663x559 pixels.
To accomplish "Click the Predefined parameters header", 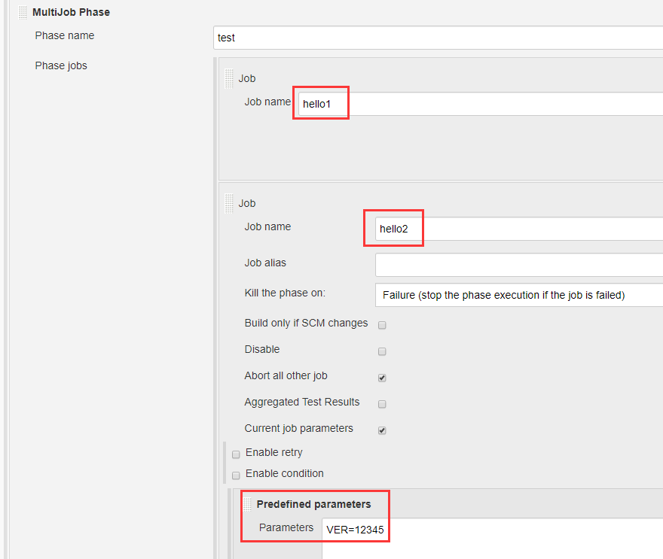I will coord(313,504).
